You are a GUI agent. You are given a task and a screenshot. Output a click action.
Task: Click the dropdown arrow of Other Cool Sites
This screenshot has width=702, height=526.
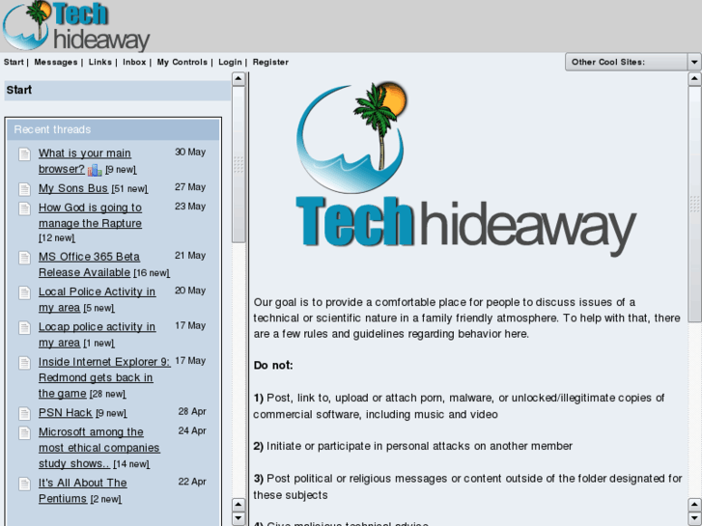[694, 62]
